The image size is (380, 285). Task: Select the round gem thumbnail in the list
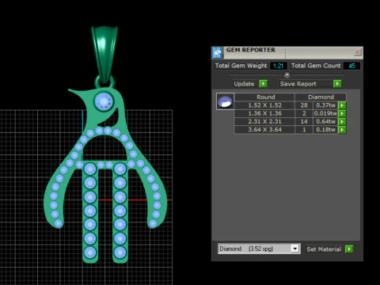[225, 101]
